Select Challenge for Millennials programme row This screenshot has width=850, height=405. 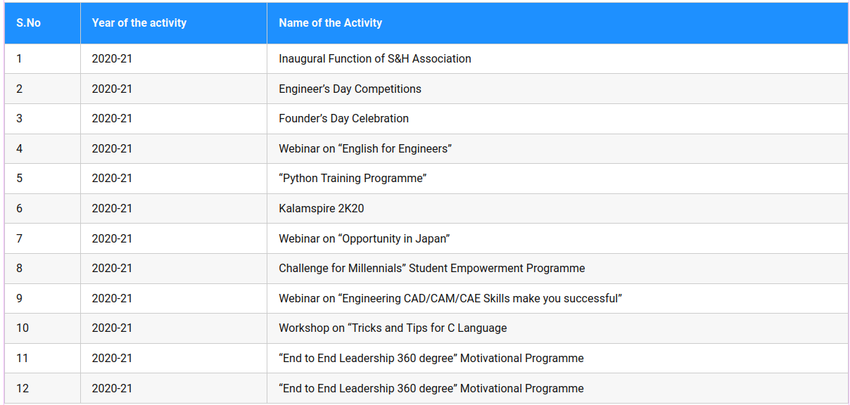tap(426, 269)
